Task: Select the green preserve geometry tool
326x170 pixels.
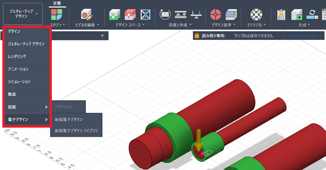Action: (114, 14)
